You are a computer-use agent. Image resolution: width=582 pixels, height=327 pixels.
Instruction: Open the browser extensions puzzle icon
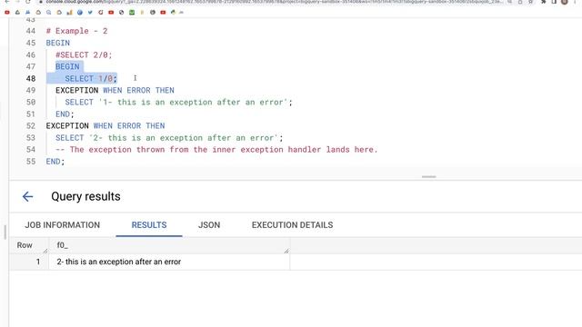pyautogui.click(x=544, y=2)
